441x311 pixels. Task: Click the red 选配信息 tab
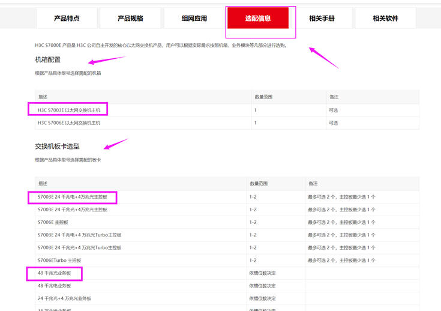pos(258,18)
